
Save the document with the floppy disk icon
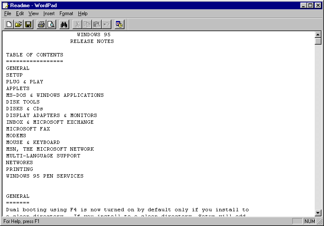(28, 24)
